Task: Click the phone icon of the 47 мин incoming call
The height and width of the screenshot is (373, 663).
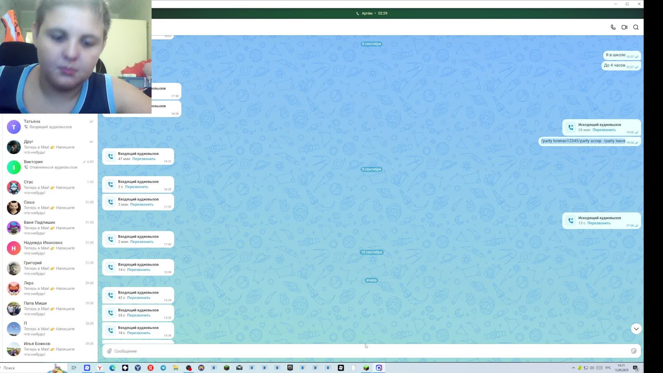Action: pos(110,156)
